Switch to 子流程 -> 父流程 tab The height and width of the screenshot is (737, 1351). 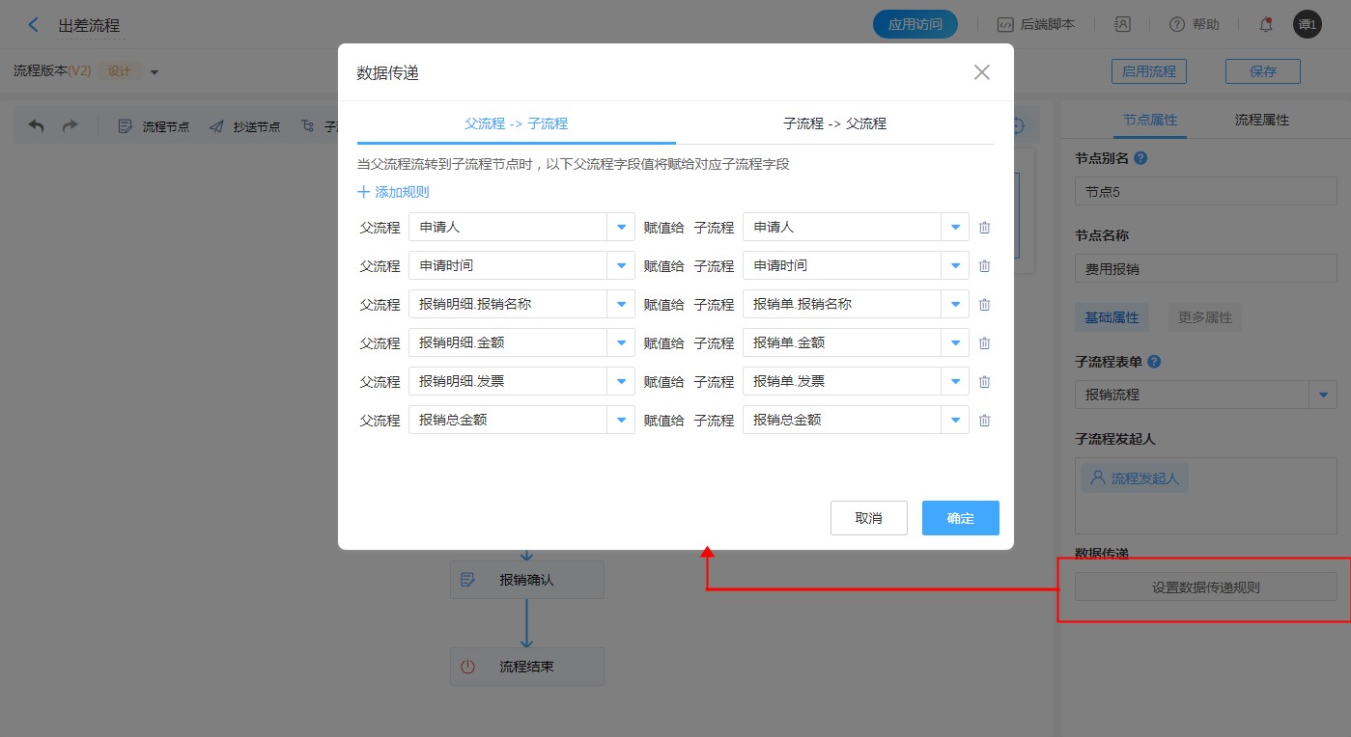834,123
